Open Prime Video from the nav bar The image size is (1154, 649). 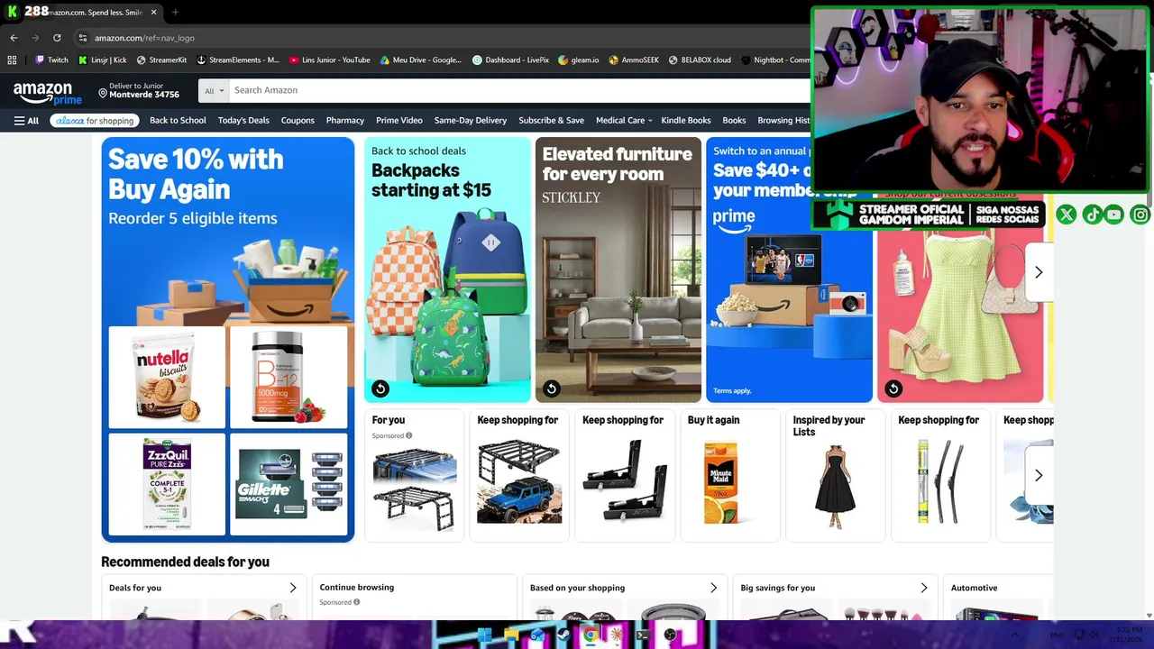(399, 121)
